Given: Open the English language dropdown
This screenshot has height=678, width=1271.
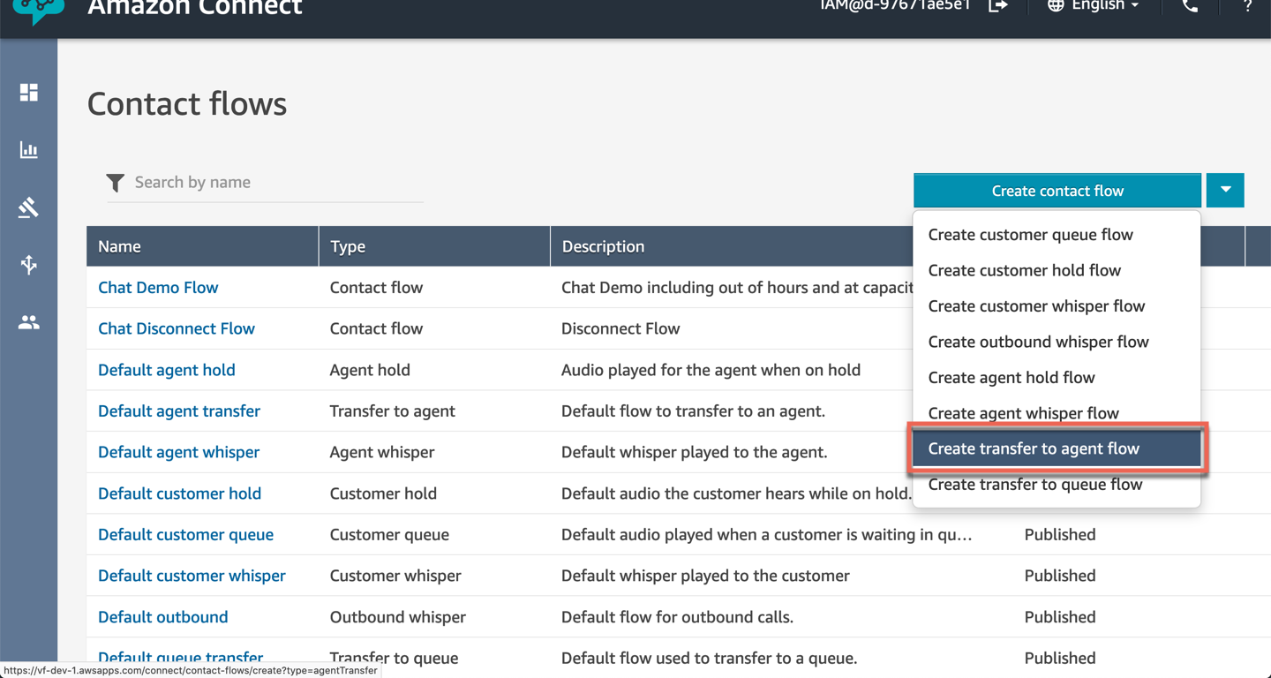Looking at the screenshot, I should (1093, 6).
